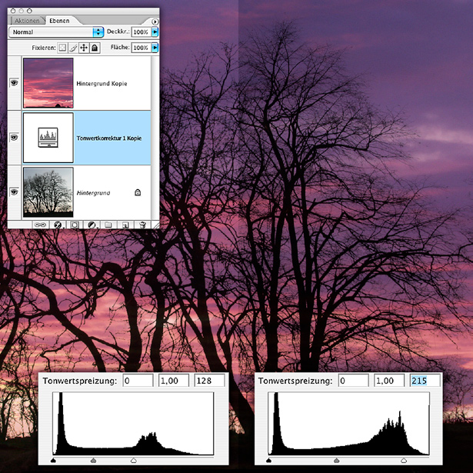This screenshot has width=473, height=473.
Task: Click the lock icon on Hintergrund layer
Action: 138,192
